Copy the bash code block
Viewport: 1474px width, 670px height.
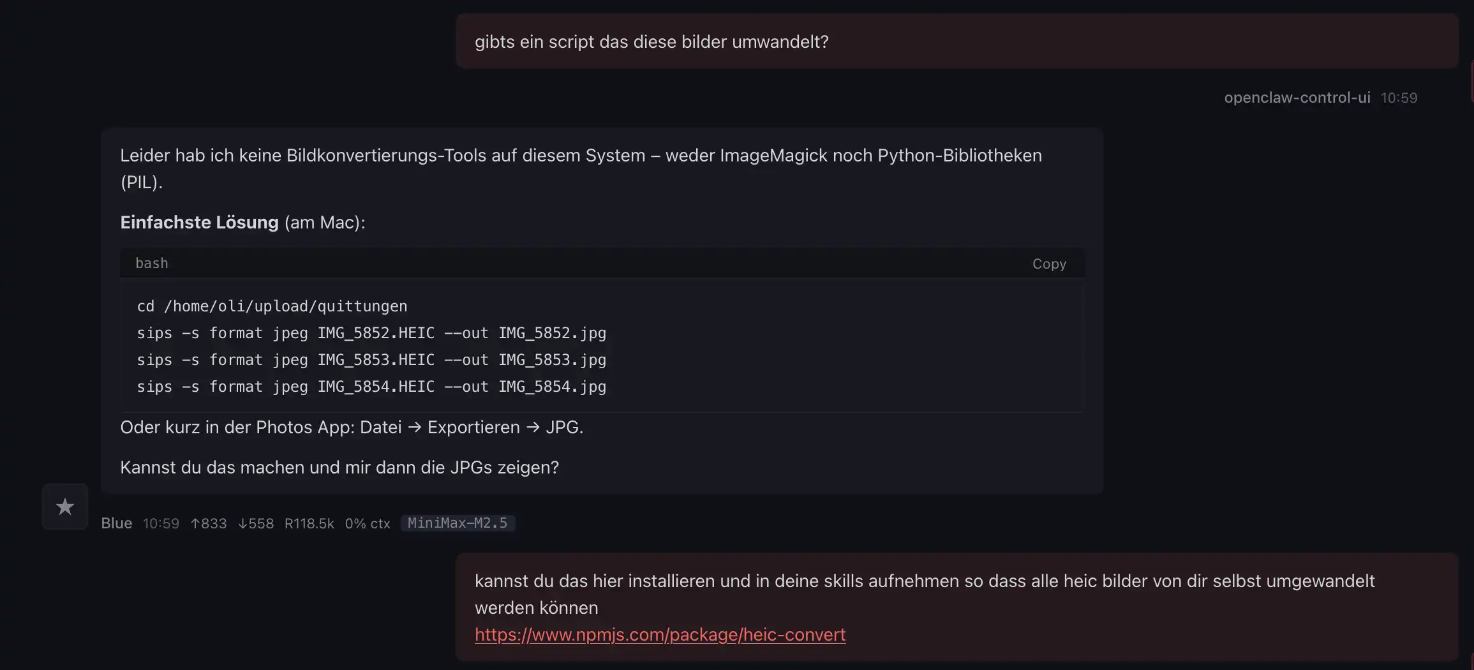pyautogui.click(x=1049, y=264)
